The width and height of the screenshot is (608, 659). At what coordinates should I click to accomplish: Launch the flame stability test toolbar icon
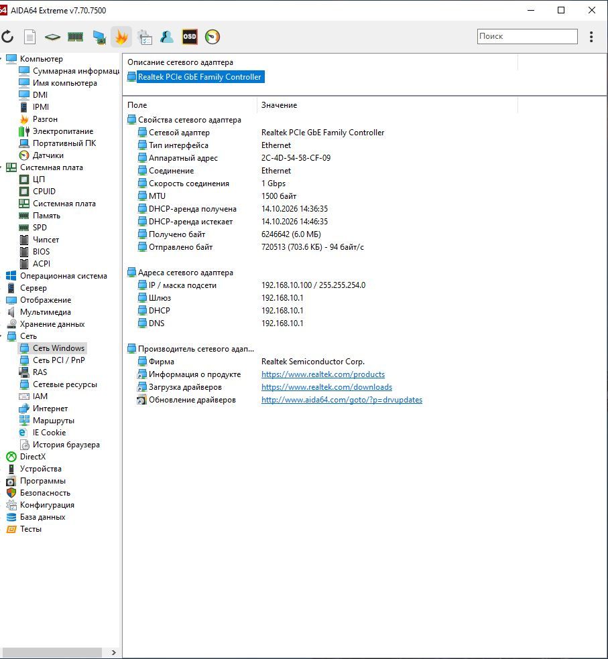coord(121,37)
